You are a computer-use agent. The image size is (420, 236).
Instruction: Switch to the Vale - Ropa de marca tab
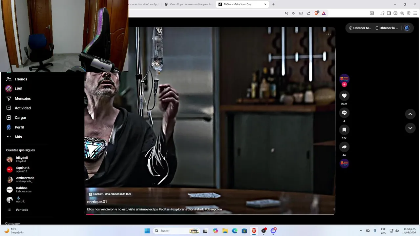[189, 4]
